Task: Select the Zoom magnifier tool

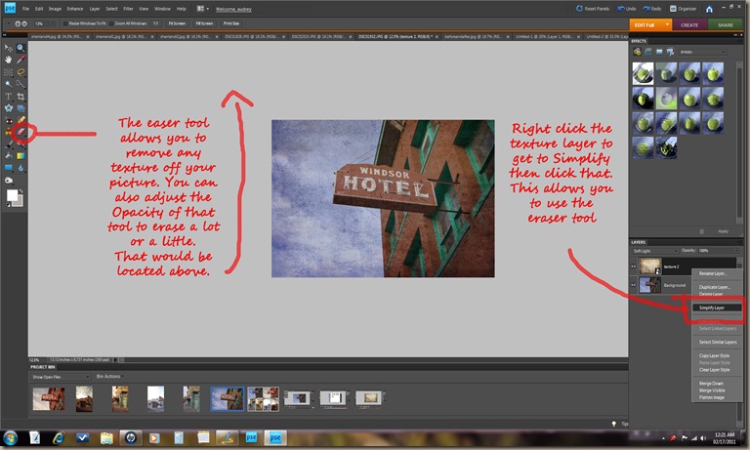Action: point(21,47)
